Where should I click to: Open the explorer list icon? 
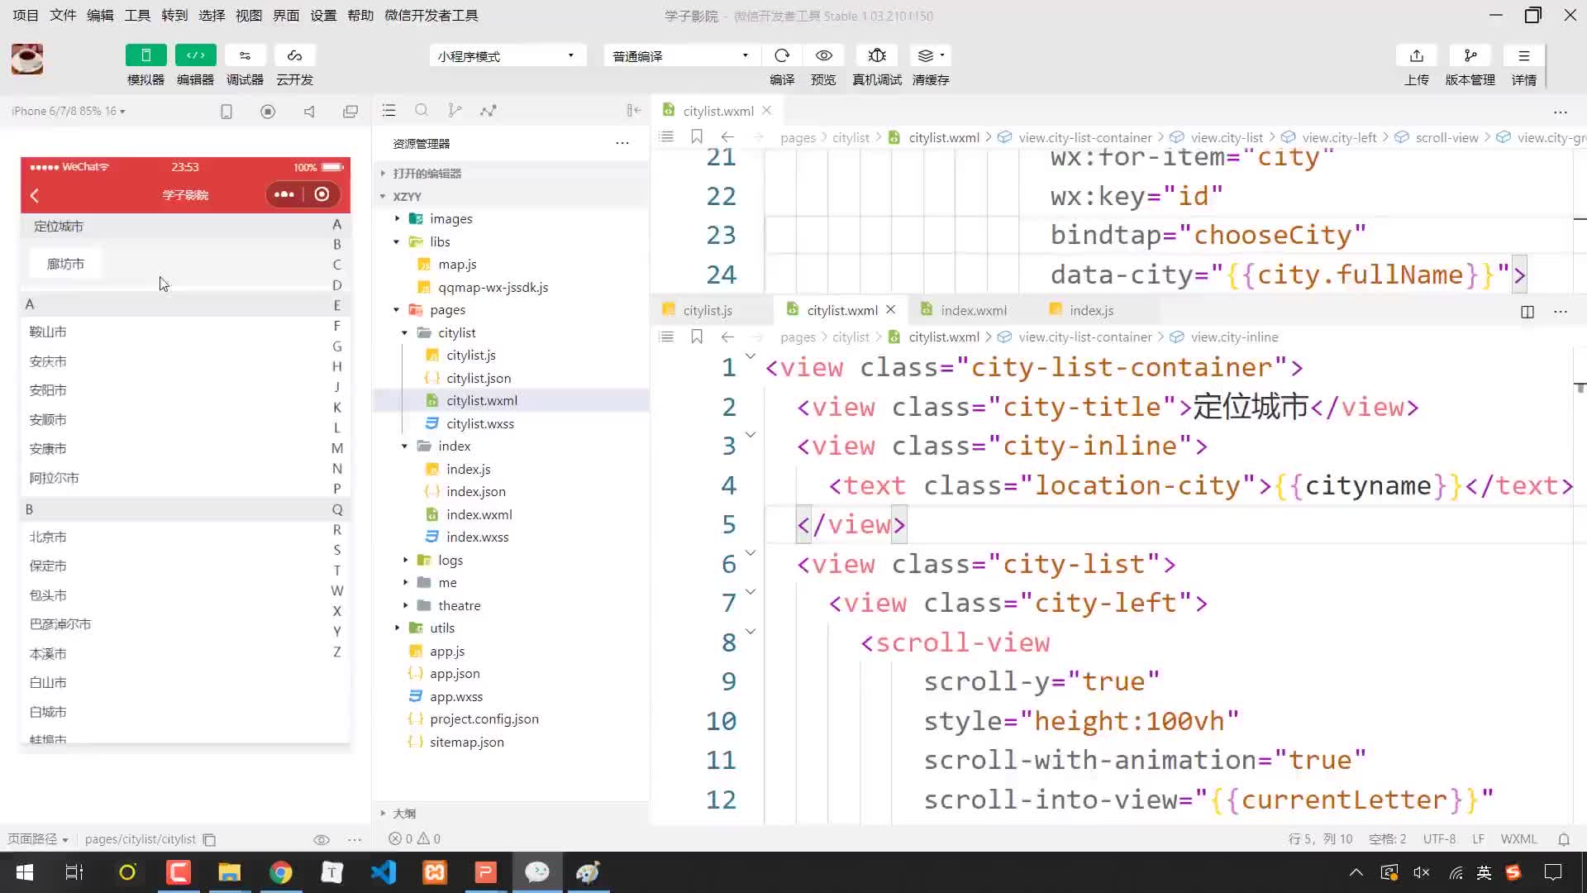click(x=389, y=110)
